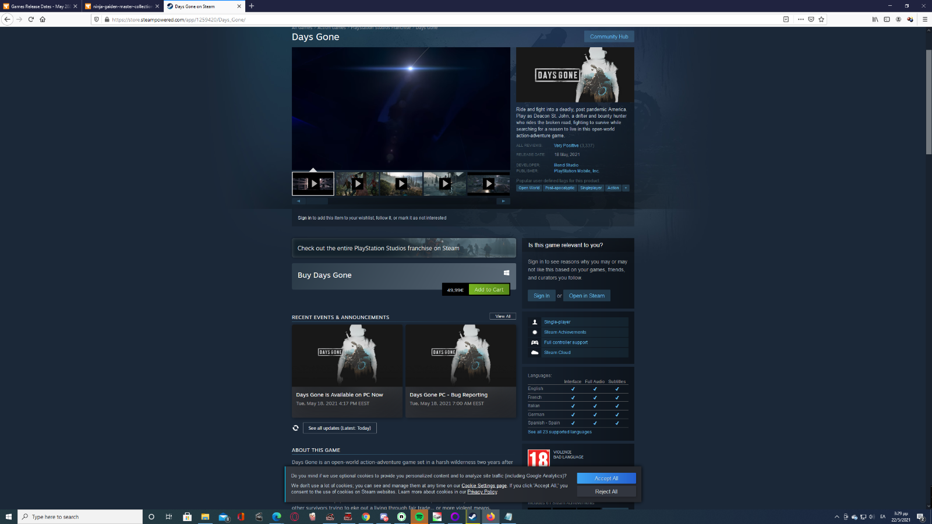Open Privacy Policy link
Screen dimensions: 932x524
482,492
